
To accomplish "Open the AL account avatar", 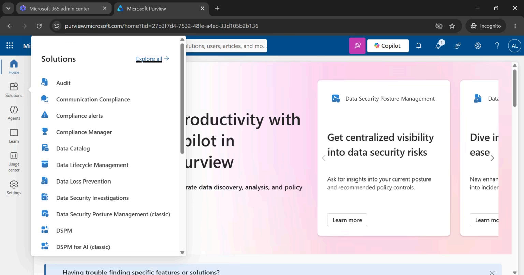I will 514,46.
